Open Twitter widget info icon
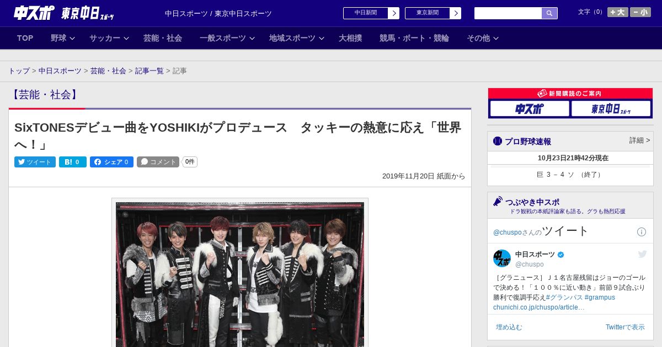The width and height of the screenshot is (662, 347). coord(642,232)
